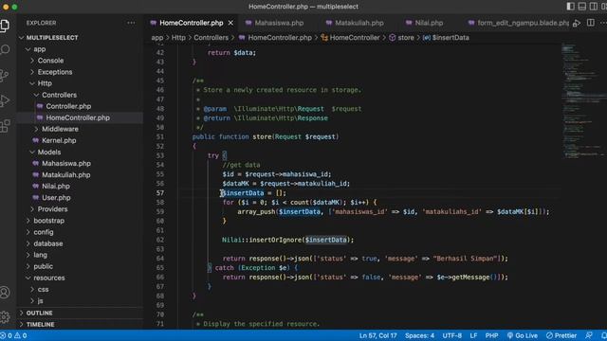Open Explorer more actions ellipsis
The image size is (607, 341).
pyautogui.click(x=131, y=23)
